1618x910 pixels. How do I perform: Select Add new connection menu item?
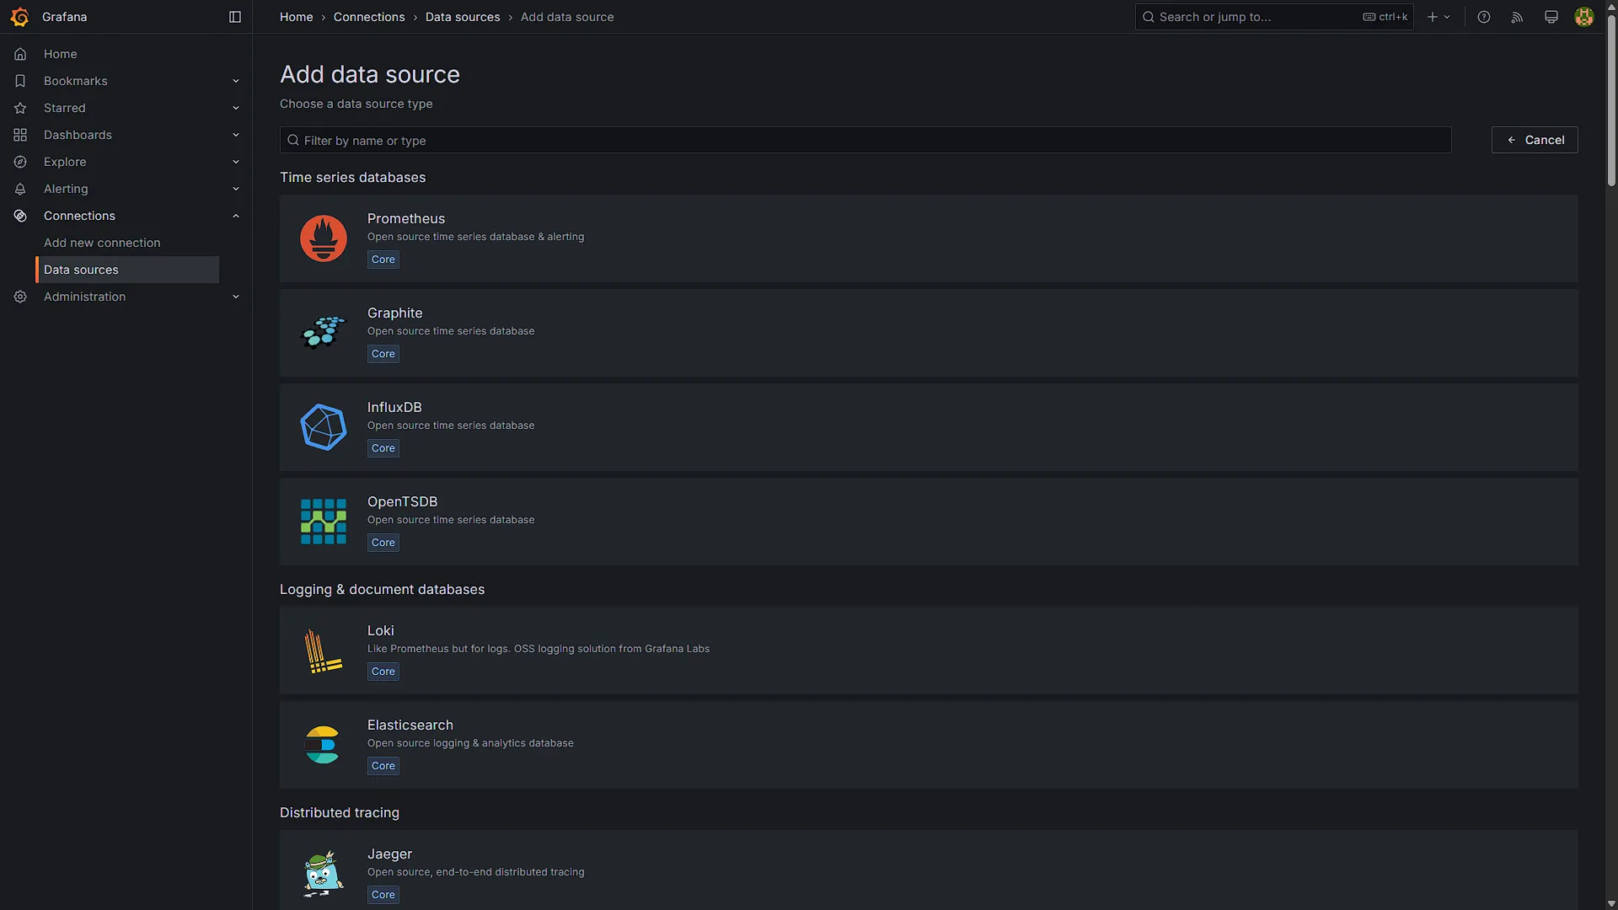(102, 243)
